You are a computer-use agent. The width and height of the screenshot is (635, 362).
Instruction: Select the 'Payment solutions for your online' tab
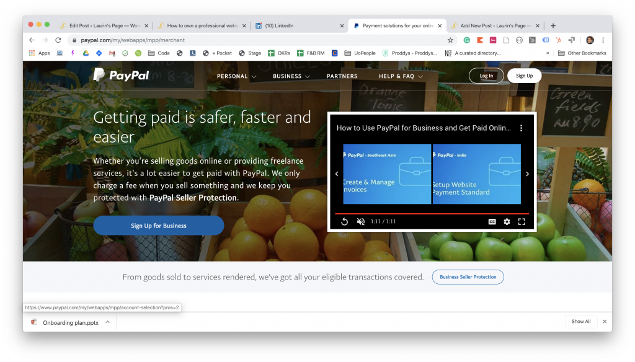point(397,25)
